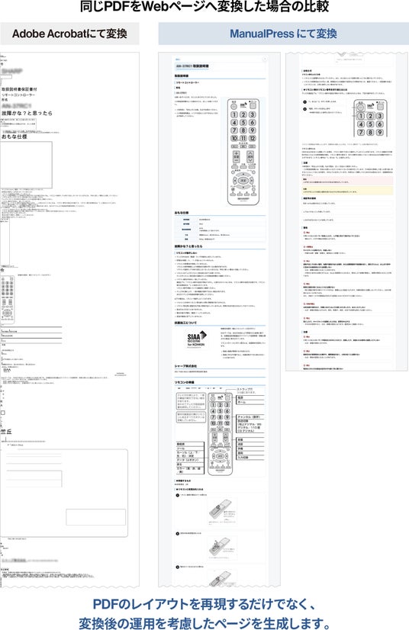This screenshot has height=630, width=409.
Task: Click the labeled remote diagram under リモコンの準備
Action: click(x=220, y=432)
